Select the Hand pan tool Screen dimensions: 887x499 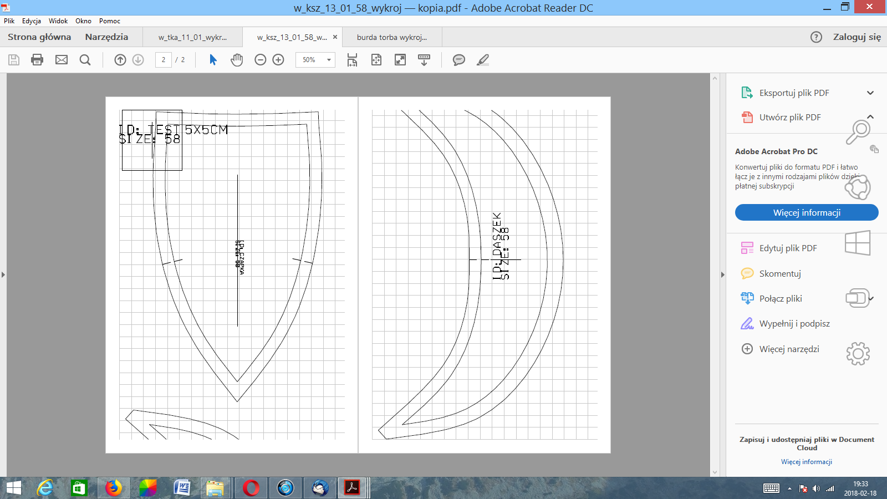[x=237, y=60]
